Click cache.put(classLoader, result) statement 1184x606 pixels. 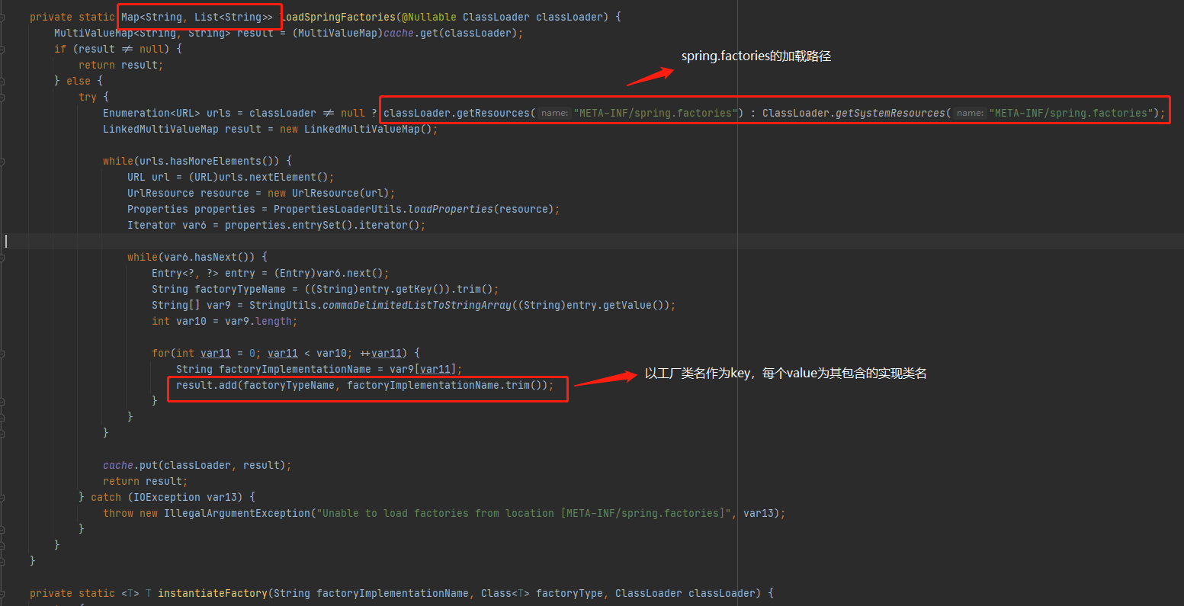197,465
